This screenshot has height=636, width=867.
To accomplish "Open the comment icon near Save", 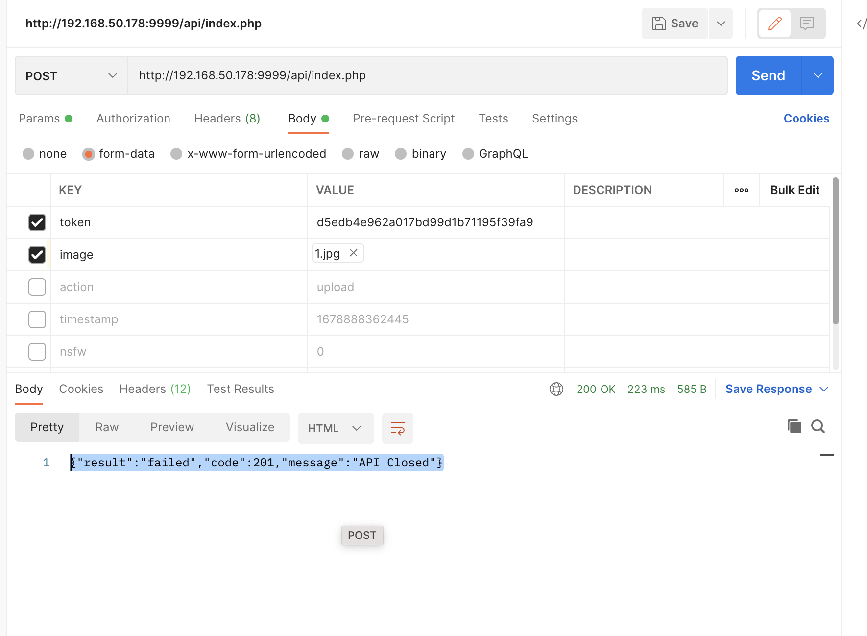I will click(806, 23).
